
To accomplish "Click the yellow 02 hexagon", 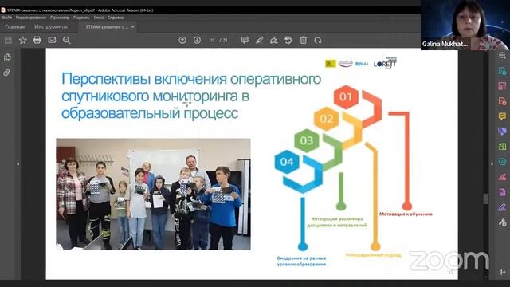I will point(326,119).
